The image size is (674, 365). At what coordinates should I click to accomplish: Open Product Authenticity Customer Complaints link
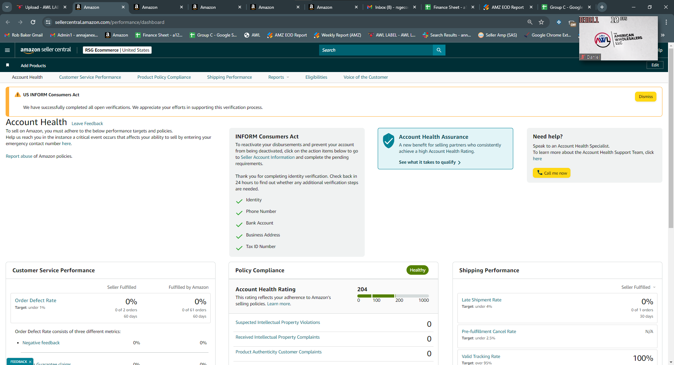point(278,352)
